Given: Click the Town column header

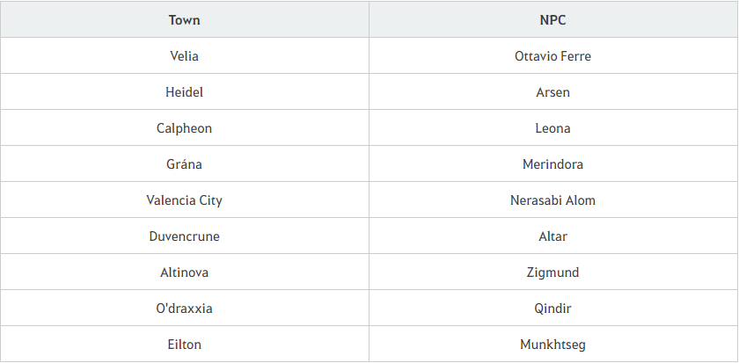Looking at the screenshot, I should coord(184,19).
